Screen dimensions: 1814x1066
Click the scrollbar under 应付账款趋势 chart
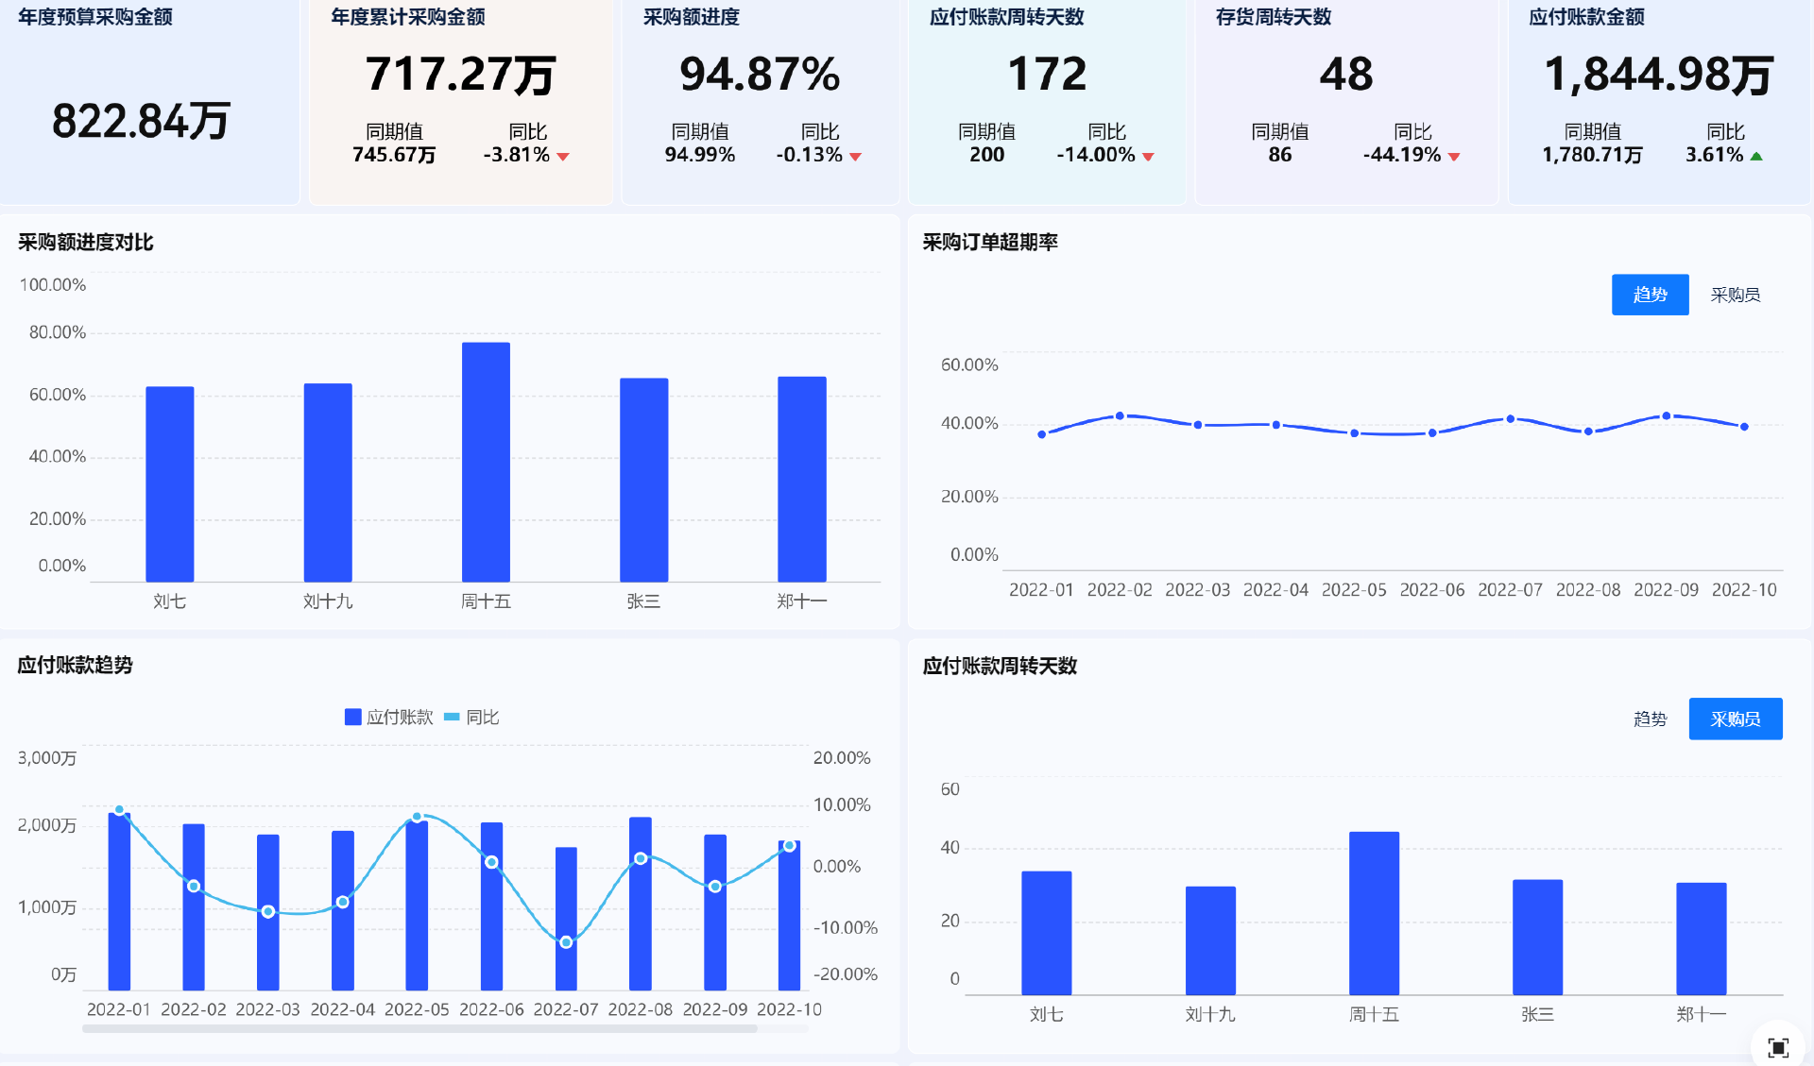(x=419, y=1028)
